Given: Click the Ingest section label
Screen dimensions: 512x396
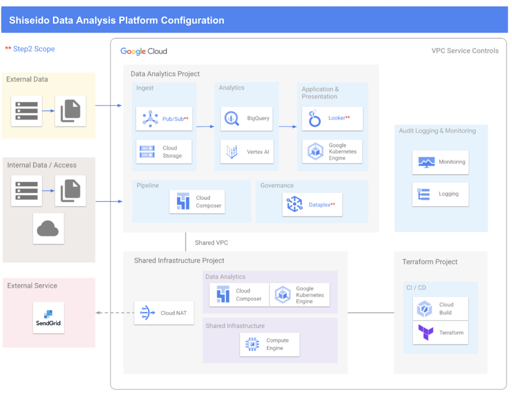Looking at the screenshot, I should [x=145, y=88].
